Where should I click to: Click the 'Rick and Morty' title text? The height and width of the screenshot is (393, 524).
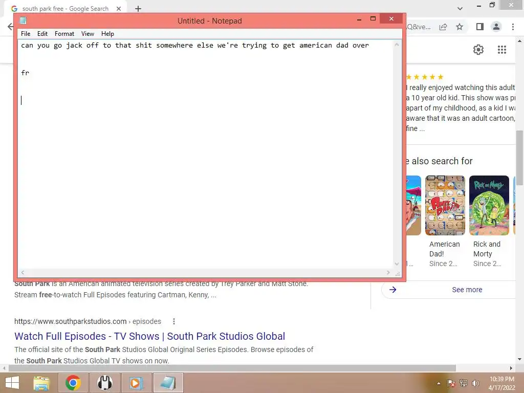[x=487, y=249]
